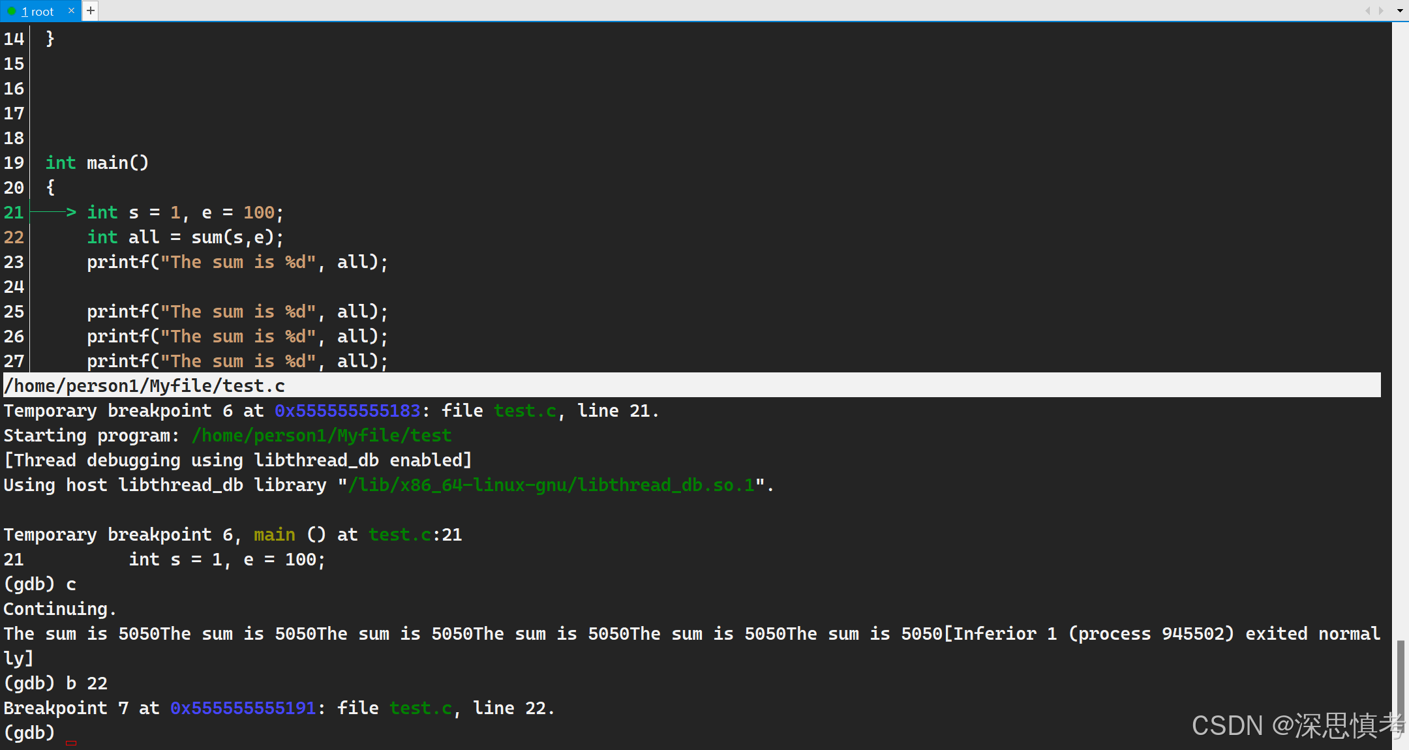
Task: Click line number 22 in the gutter
Action: click(14, 237)
